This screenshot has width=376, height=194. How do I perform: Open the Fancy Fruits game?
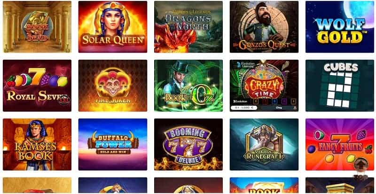[x=340, y=144]
